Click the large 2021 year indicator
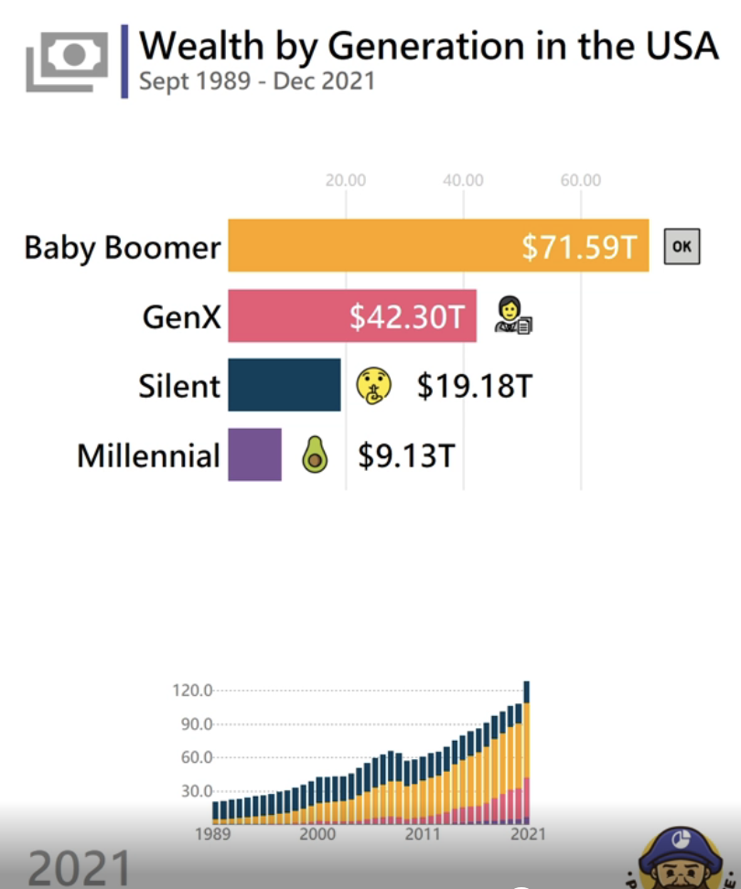 coord(78,867)
